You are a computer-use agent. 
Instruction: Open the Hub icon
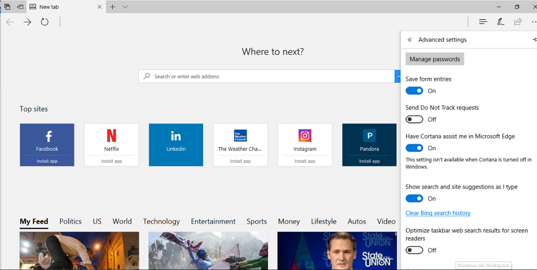(483, 22)
